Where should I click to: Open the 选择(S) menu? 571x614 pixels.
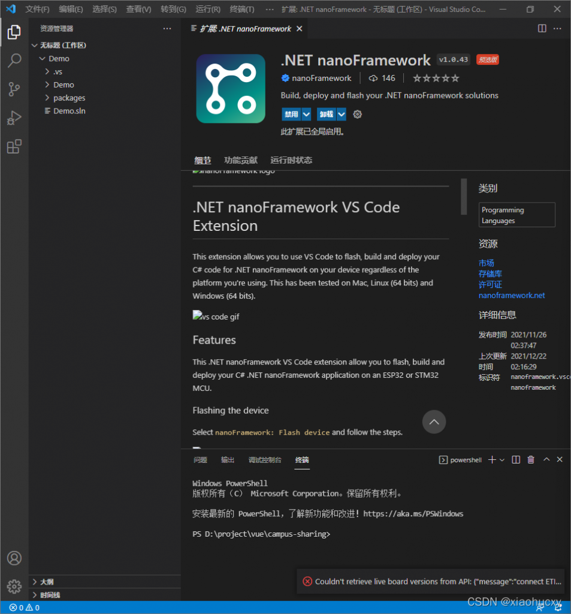pyautogui.click(x=104, y=9)
